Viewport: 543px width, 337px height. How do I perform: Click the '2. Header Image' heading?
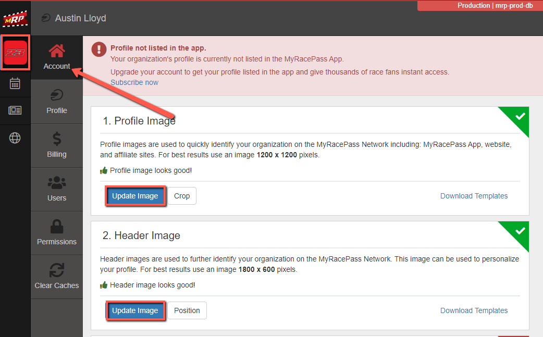pos(141,235)
